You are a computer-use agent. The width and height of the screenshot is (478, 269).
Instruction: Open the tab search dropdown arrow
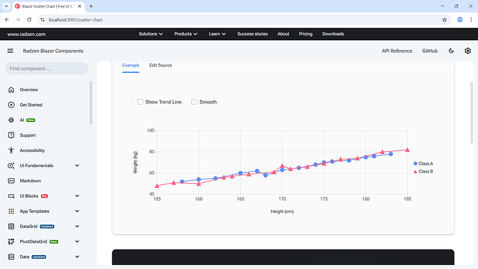(x=6, y=6)
